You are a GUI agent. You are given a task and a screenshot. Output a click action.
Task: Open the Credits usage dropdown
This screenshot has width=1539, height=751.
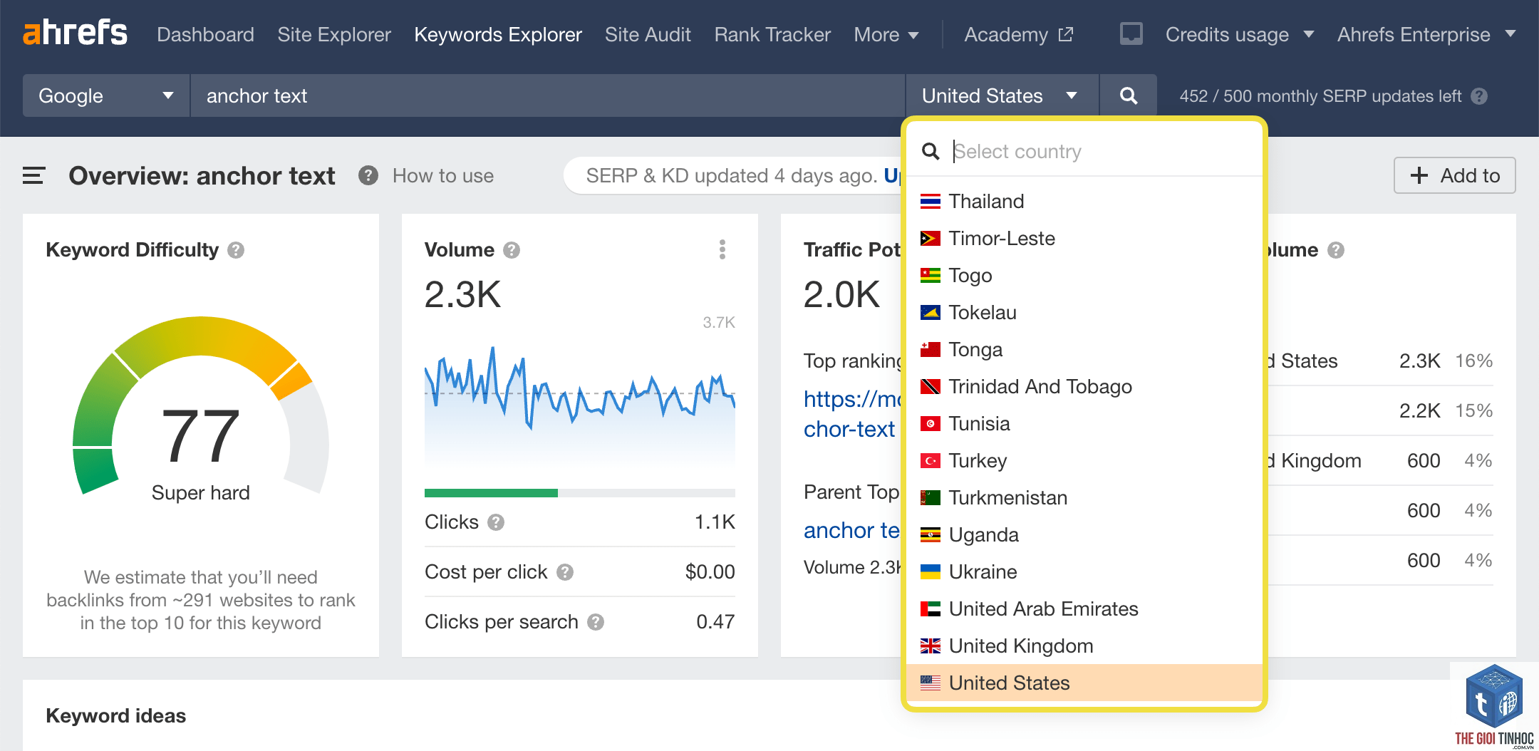(1239, 34)
